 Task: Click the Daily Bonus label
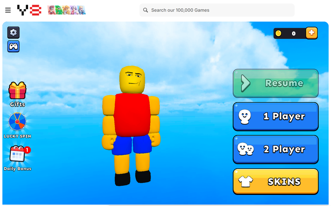tap(17, 169)
